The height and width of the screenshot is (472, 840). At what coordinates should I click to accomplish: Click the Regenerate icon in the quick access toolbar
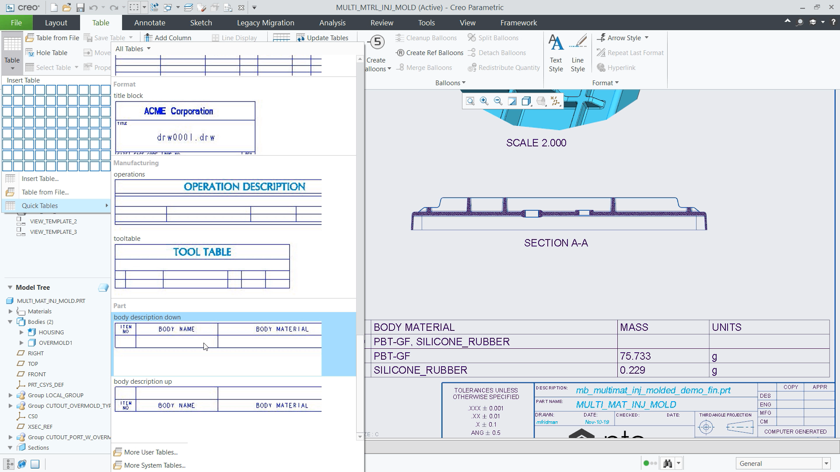(154, 7)
